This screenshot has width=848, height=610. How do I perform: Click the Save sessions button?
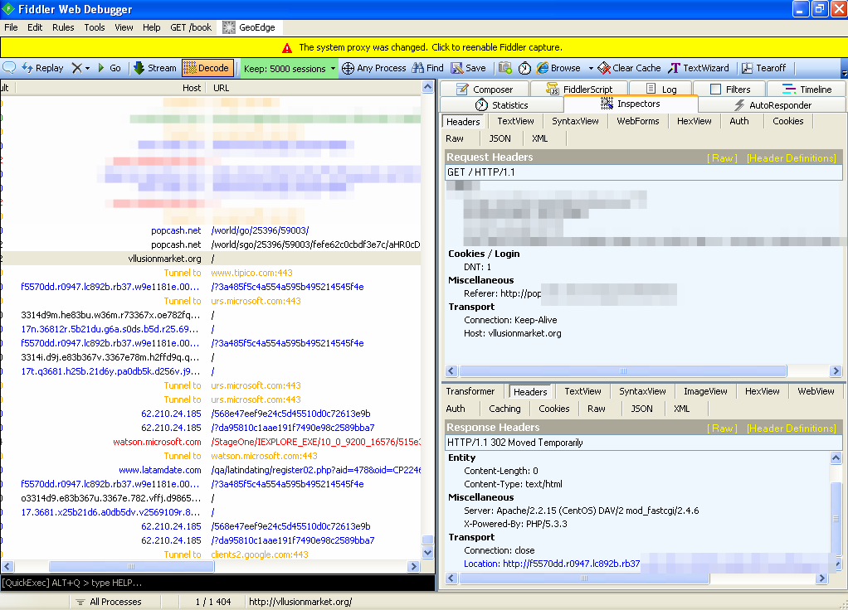(468, 68)
